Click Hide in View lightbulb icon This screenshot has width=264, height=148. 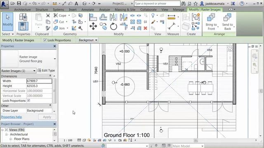point(153,16)
